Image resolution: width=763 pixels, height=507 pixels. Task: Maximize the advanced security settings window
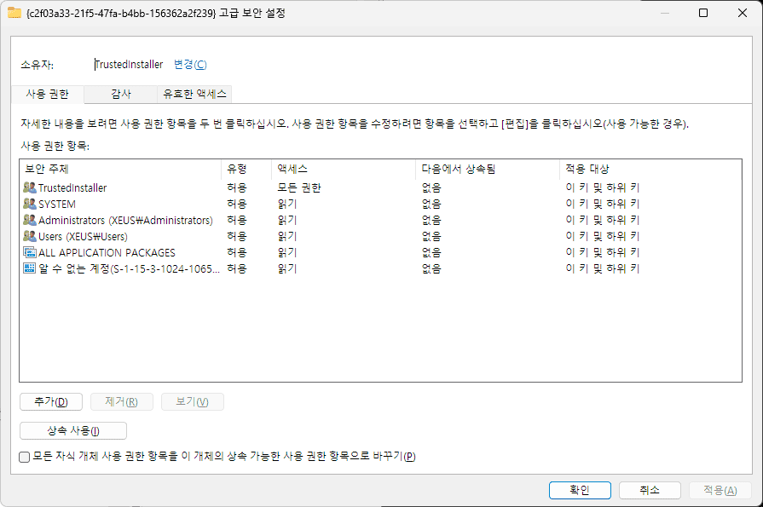703,13
